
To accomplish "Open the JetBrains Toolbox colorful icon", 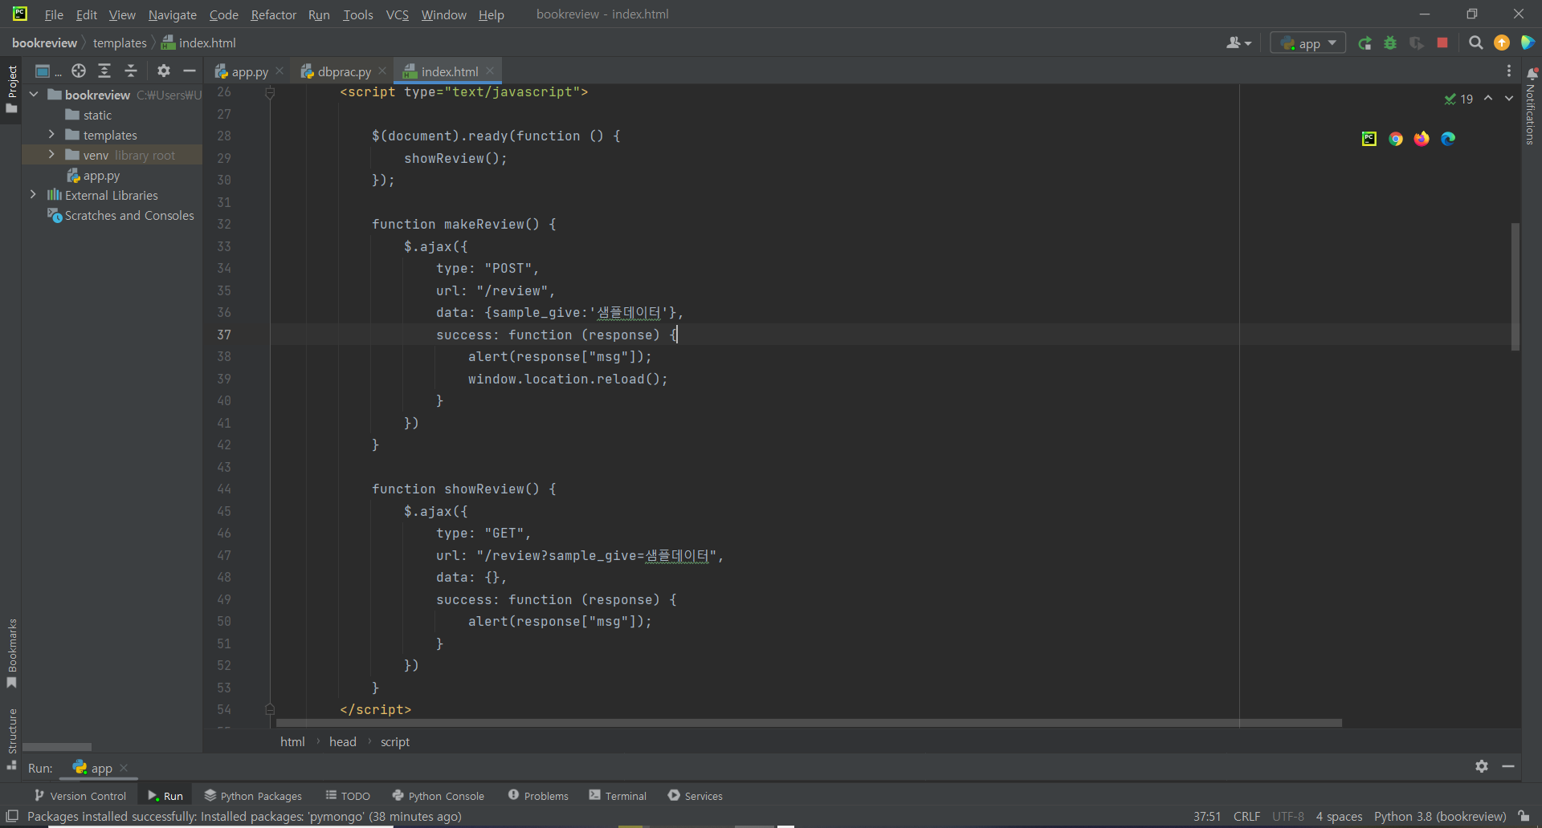I will click(x=1528, y=43).
